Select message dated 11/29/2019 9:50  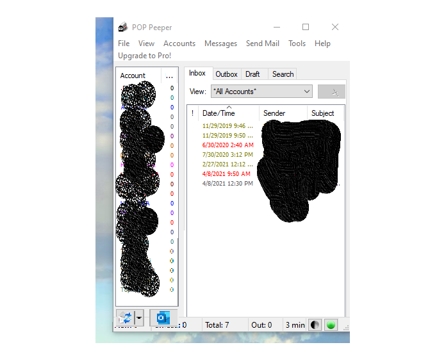(227, 136)
